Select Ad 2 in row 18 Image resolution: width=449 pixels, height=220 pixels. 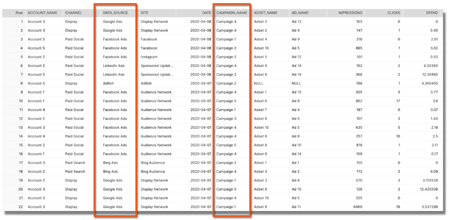[x=296, y=172]
